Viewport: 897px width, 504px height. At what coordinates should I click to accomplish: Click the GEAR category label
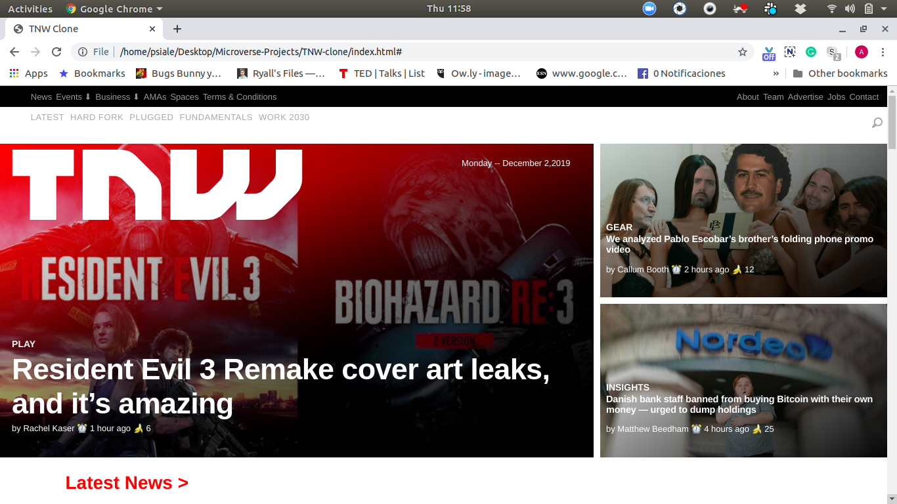pos(619,227)
